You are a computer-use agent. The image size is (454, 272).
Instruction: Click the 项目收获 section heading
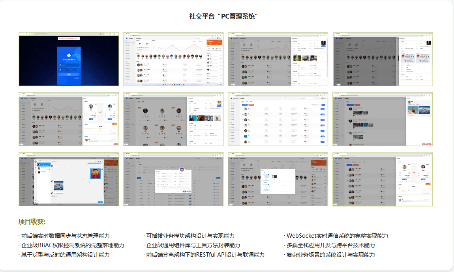[32, 222]
